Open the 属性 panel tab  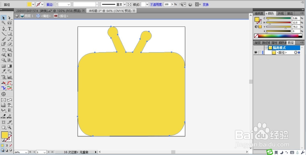(x=274, y=43)
